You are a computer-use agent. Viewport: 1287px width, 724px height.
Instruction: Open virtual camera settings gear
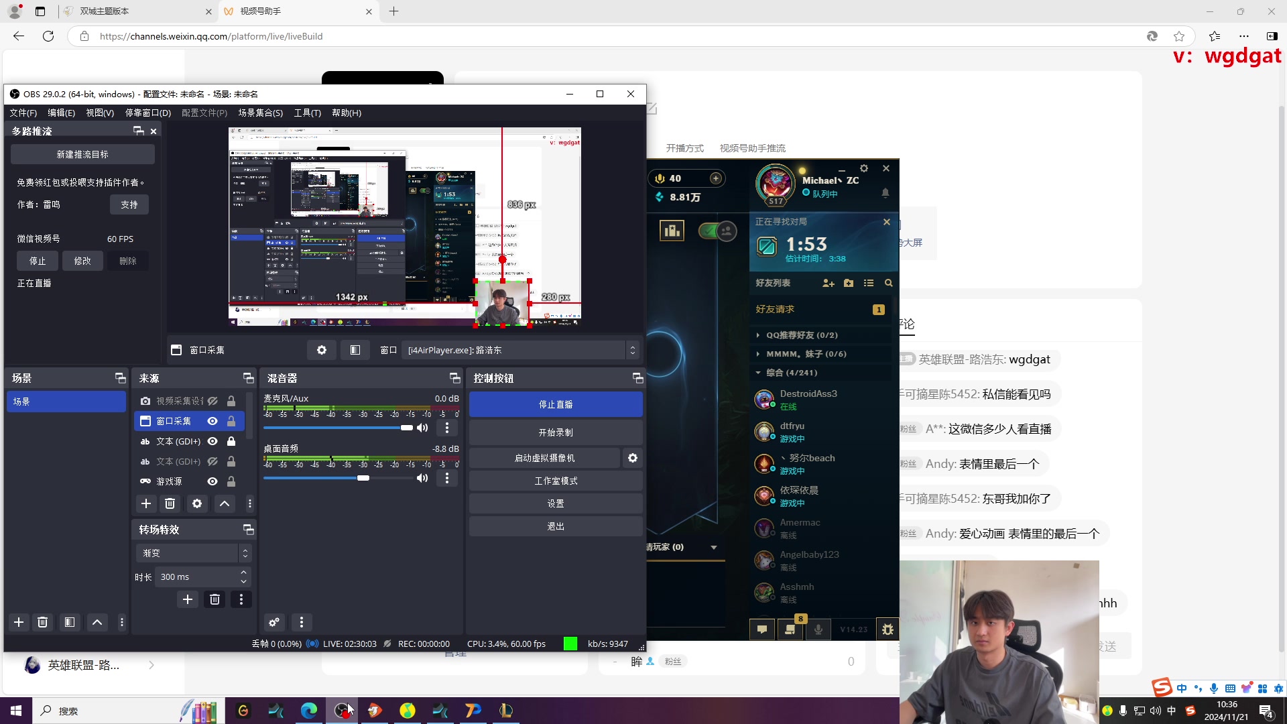point(633,458)
